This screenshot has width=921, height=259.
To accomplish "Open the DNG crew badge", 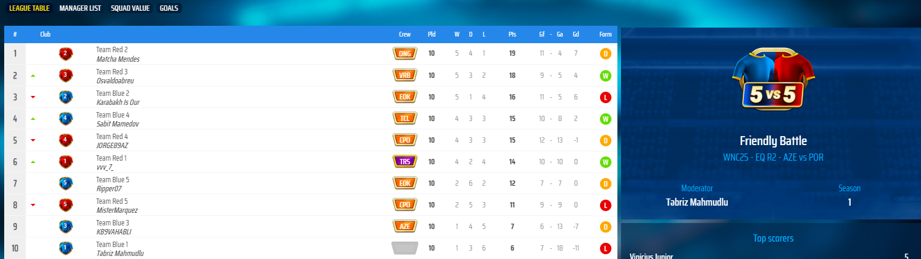I will [x=405, y=54].
